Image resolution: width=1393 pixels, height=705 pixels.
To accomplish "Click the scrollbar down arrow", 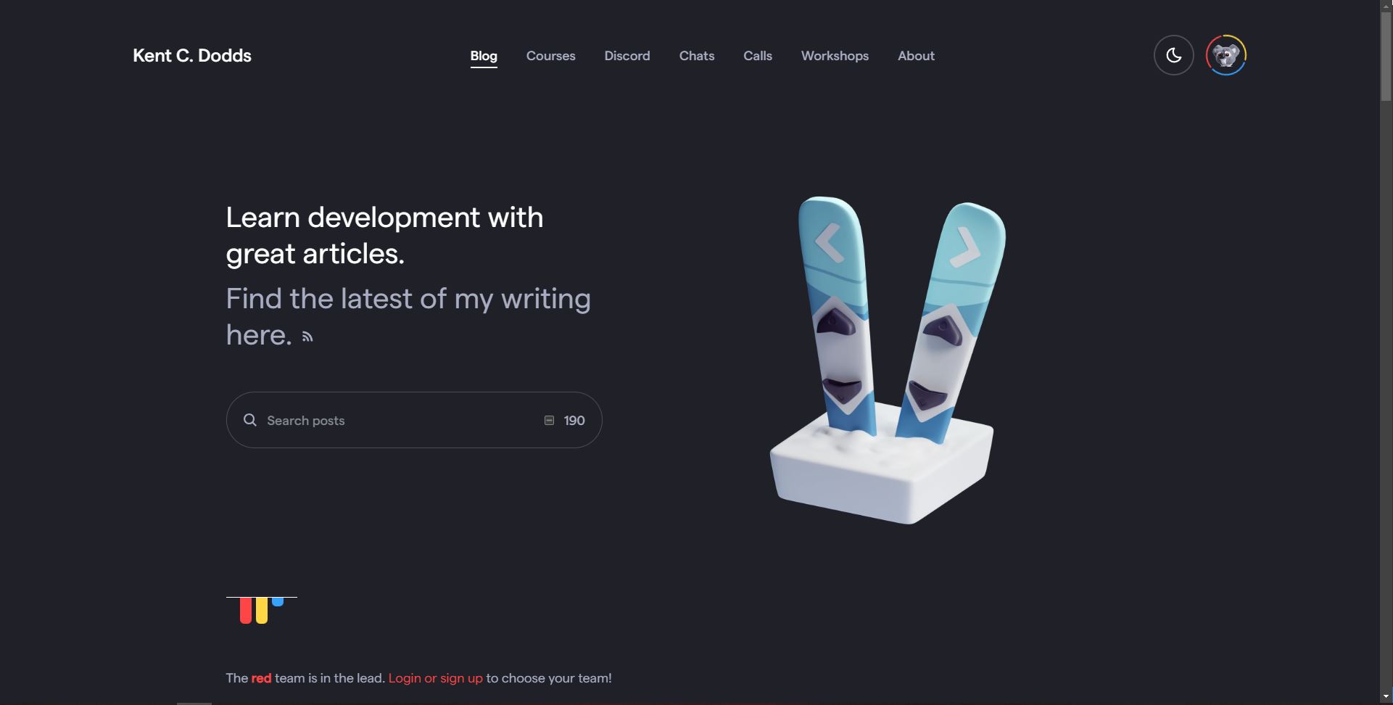I will click(x=1386, y=697).
